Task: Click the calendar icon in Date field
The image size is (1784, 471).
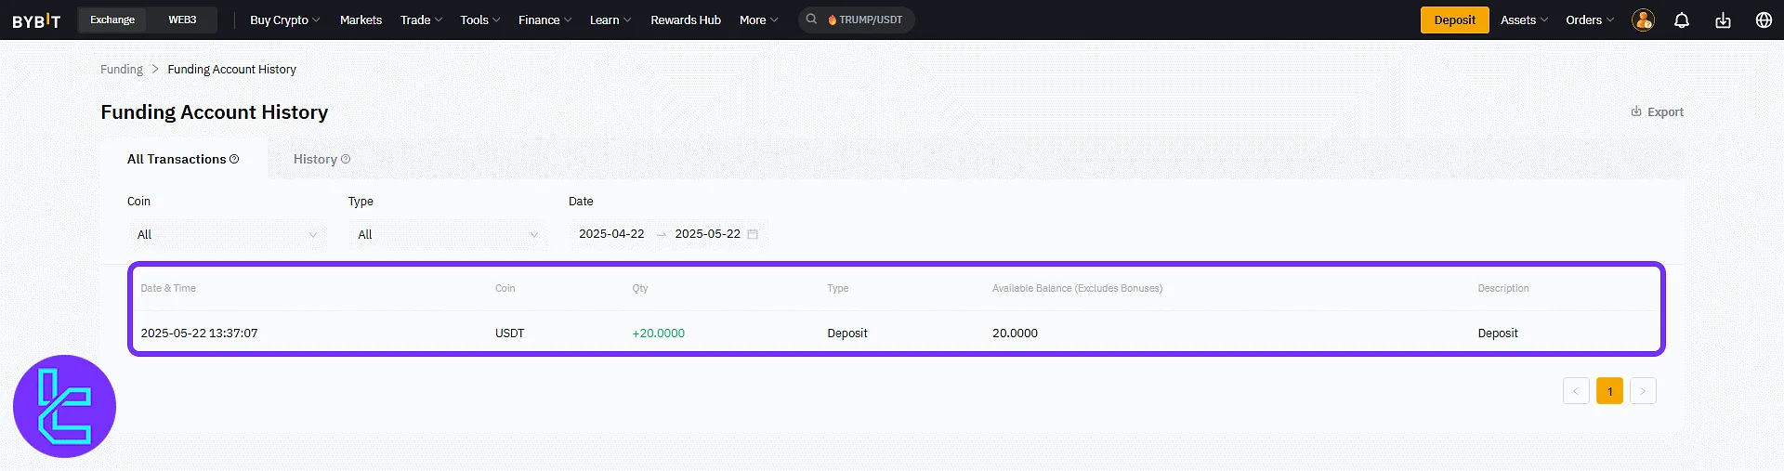Action: [x=753, y=234]
